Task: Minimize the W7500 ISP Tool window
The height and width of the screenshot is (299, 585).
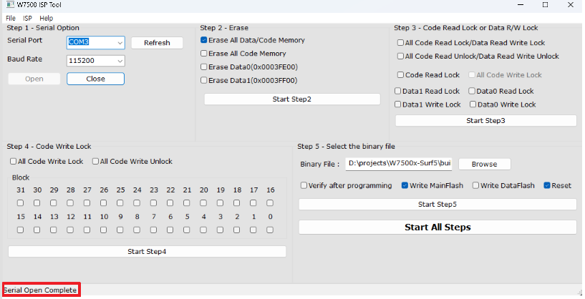Action: [521, 5]
